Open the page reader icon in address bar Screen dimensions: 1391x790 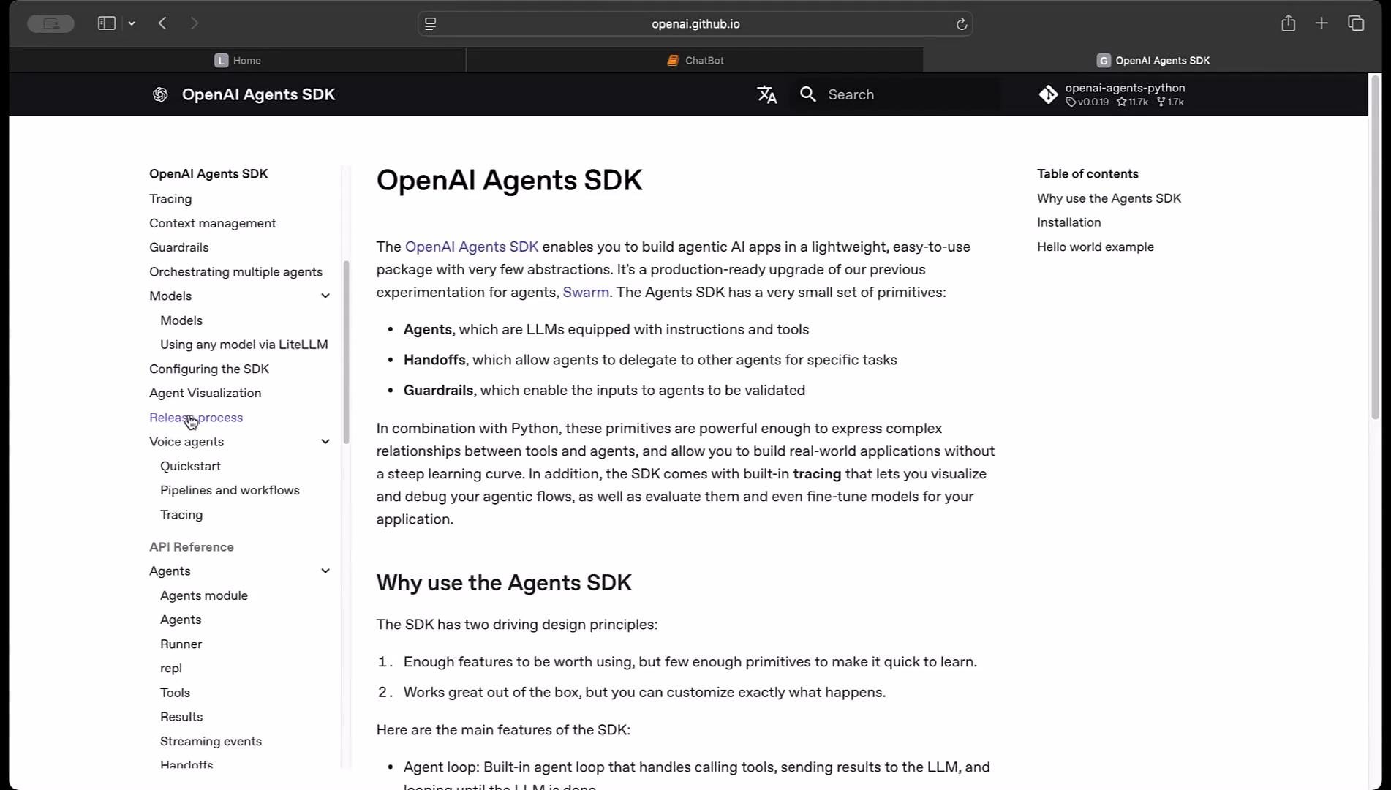[431, 23]
